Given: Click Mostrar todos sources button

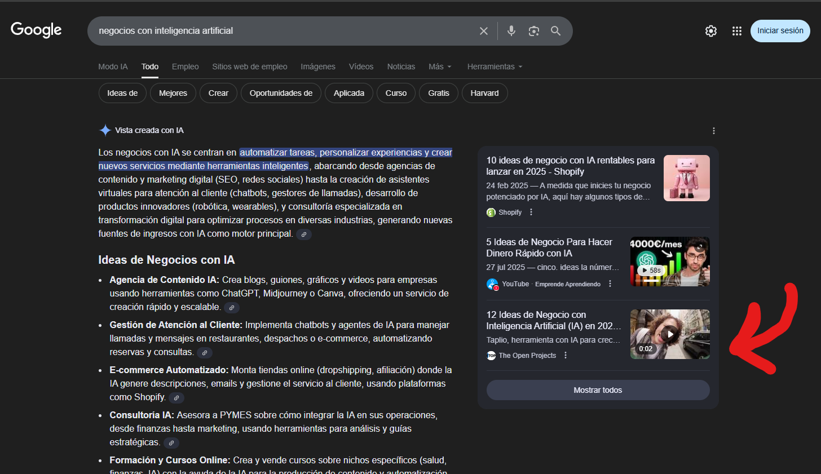Looking at the screenshot, I should [x=598, y=390].
